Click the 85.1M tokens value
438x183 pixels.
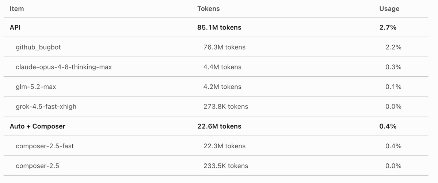[219, 27]
